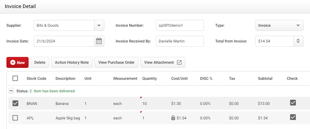Tick the select-all header checkbox
Image resolution: width=310 pixels, height=129 pixels.
[x=15, y=78]
